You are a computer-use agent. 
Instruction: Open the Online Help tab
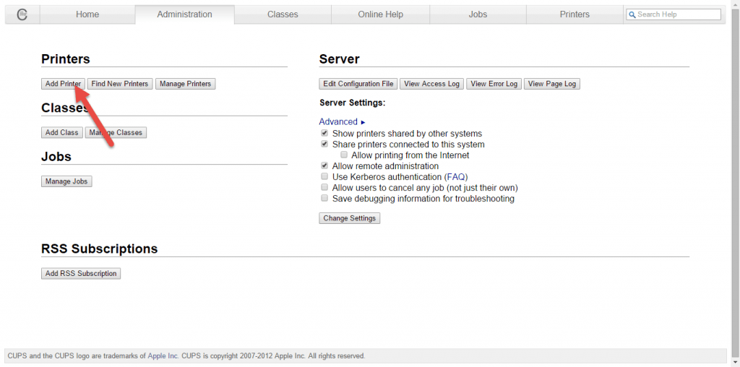[x=380, y=14]
